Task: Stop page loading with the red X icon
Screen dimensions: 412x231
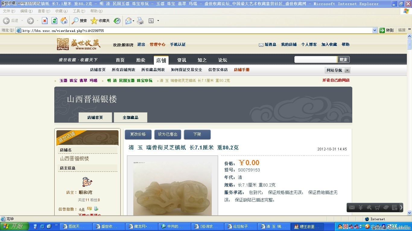Action: [45, 21]
